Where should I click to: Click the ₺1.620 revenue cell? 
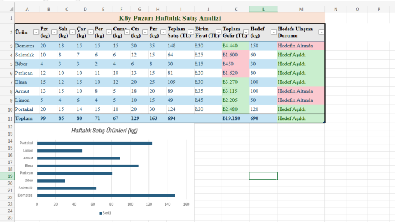pos(235,73)
